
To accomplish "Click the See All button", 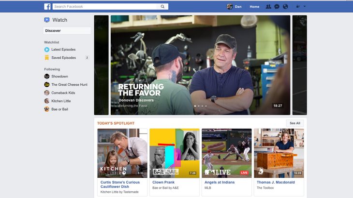I will [x=295, y=123].
